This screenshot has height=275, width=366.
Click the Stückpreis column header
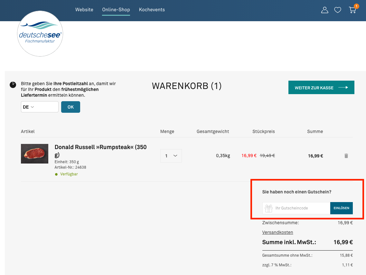pos(264,131)
